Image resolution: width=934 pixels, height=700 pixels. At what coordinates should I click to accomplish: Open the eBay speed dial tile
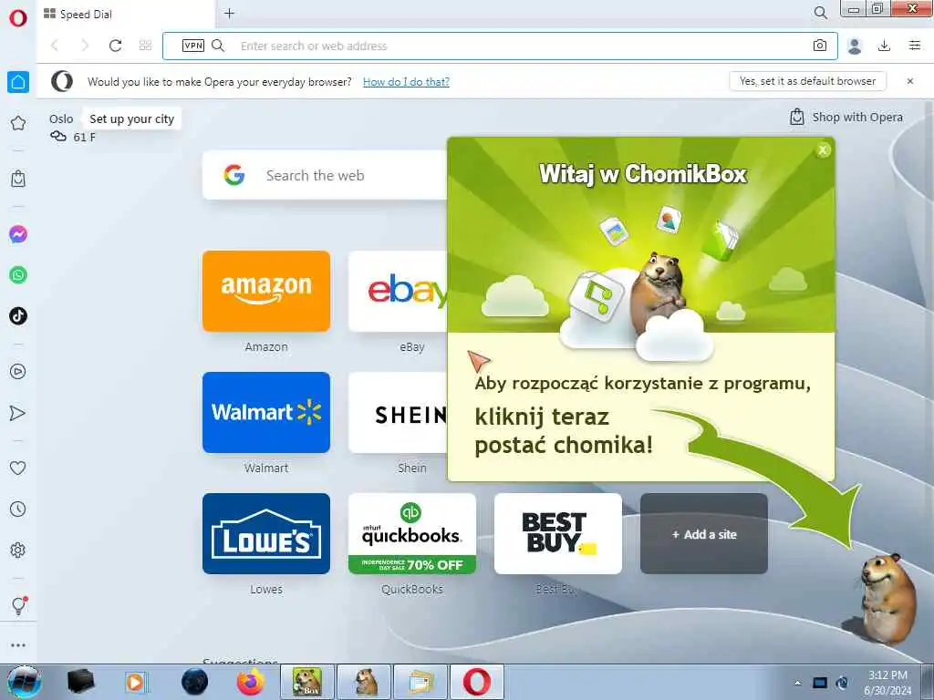(x=398, y=291)
